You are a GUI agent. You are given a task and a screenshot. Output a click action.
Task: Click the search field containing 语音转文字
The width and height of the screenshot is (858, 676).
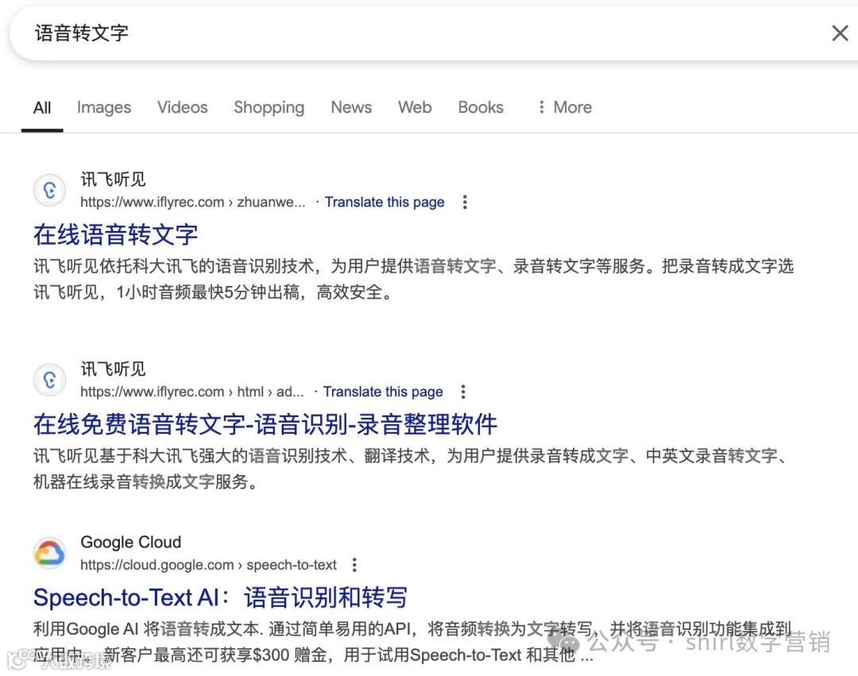coord(432,33)
